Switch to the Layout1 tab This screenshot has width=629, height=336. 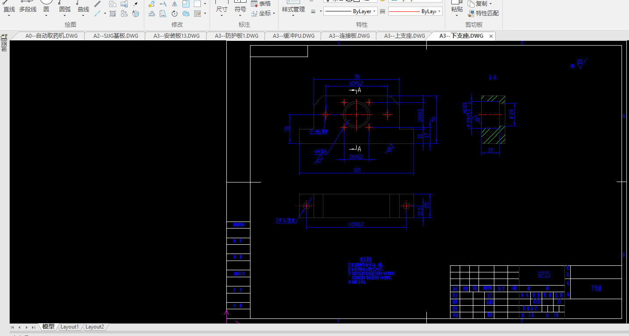click(x=70, y=327)
